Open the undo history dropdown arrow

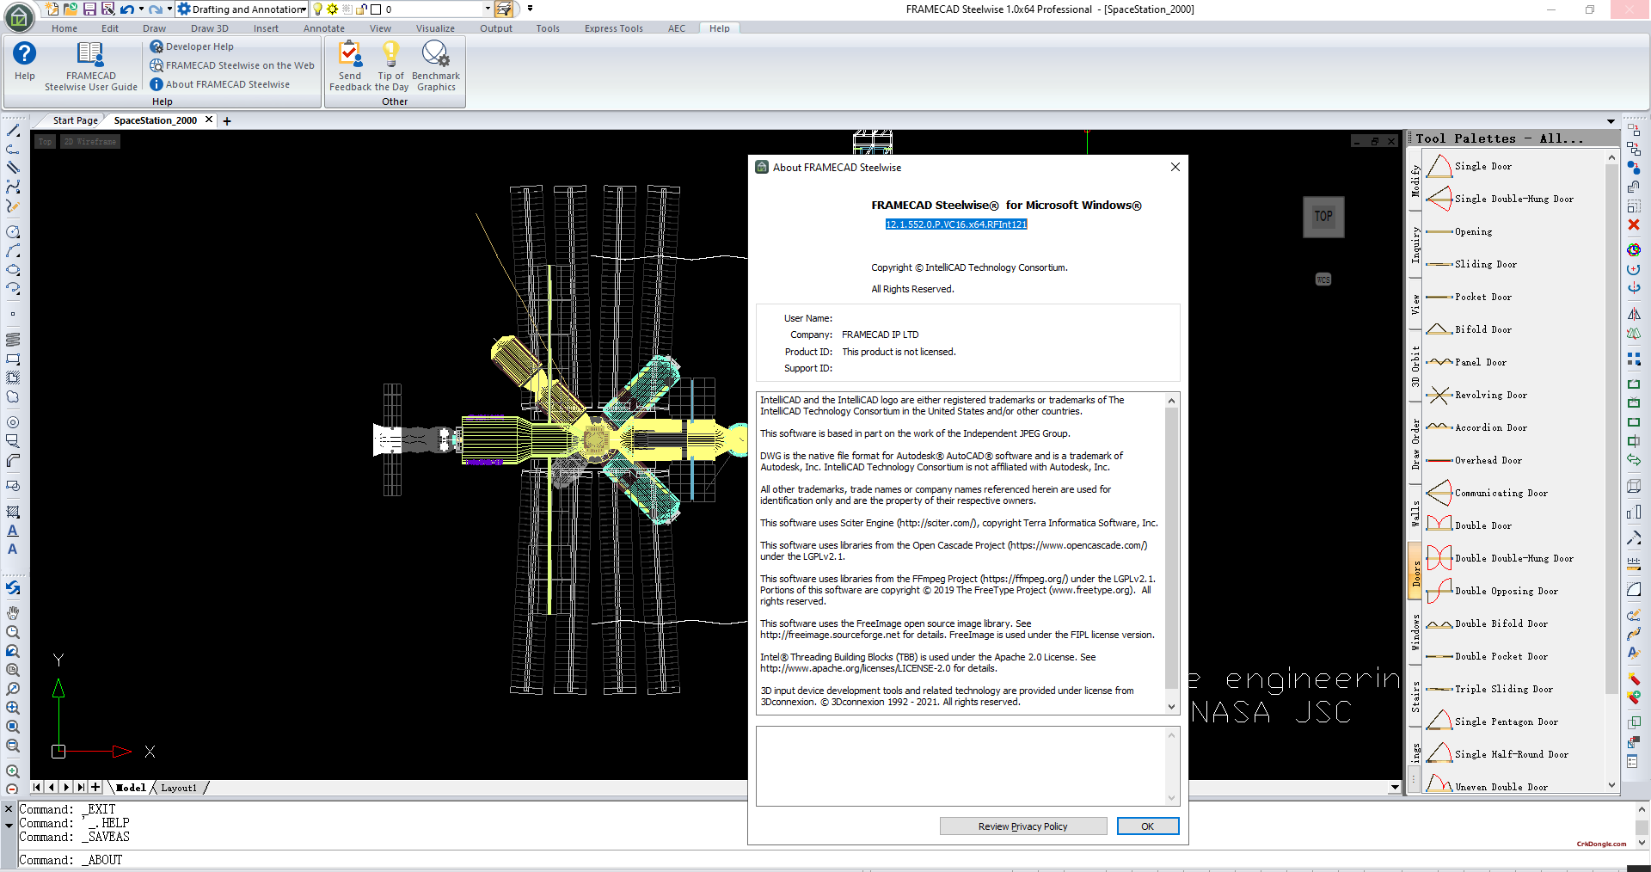tap(141, 9)
